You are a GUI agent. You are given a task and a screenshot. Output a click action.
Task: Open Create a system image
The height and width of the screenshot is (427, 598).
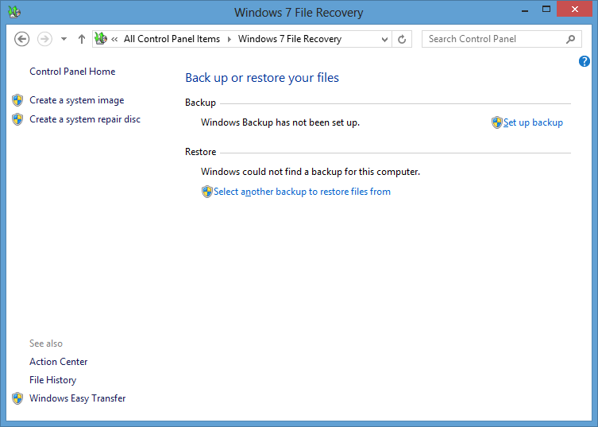point(77,100)
